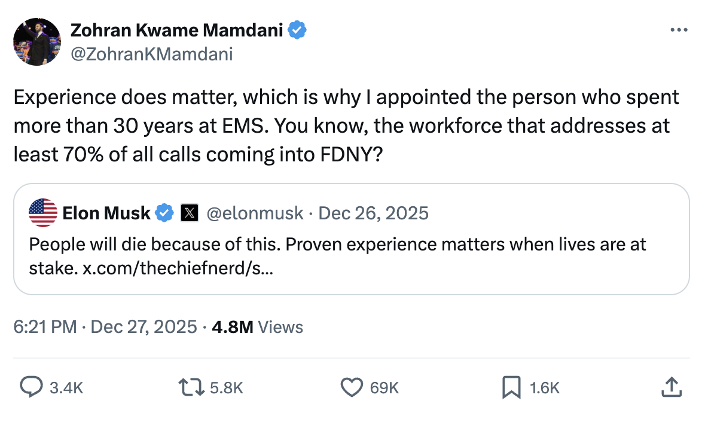702x422 pixels.
Task: Open the Dec 26, 2025 quoted post date
Action: (x=373, y=213)
